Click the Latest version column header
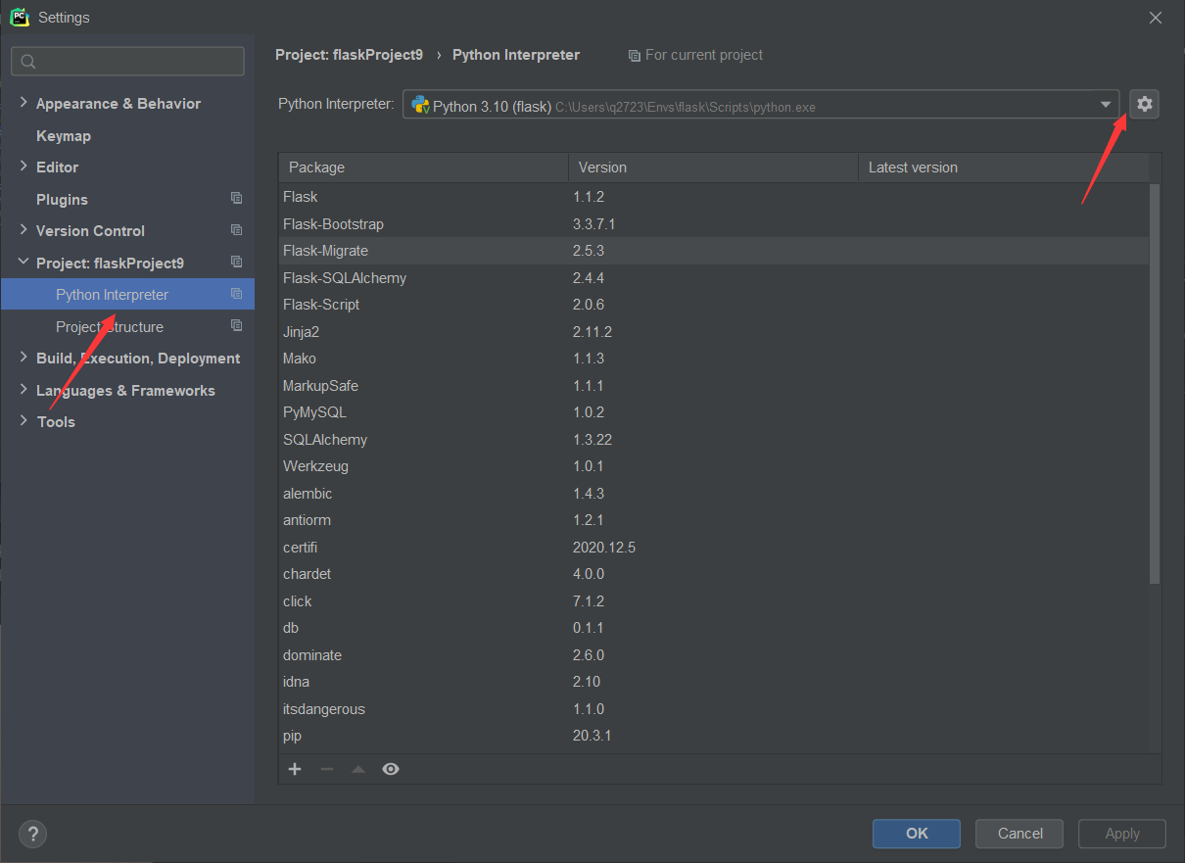 tap(1003, 168)
